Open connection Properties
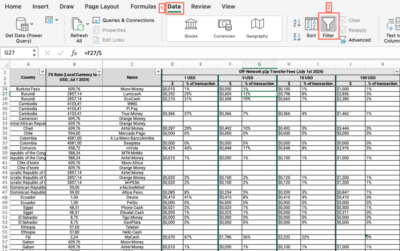 tap(110, 30)
